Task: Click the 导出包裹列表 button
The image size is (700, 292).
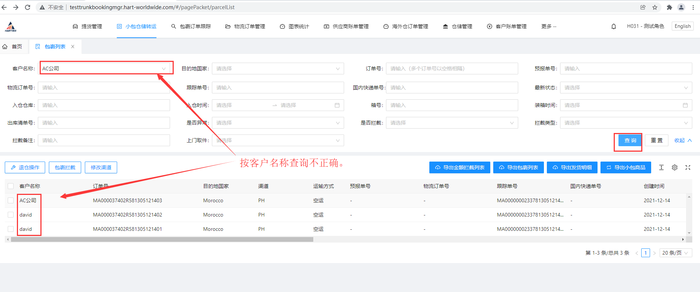Action: 518,167
